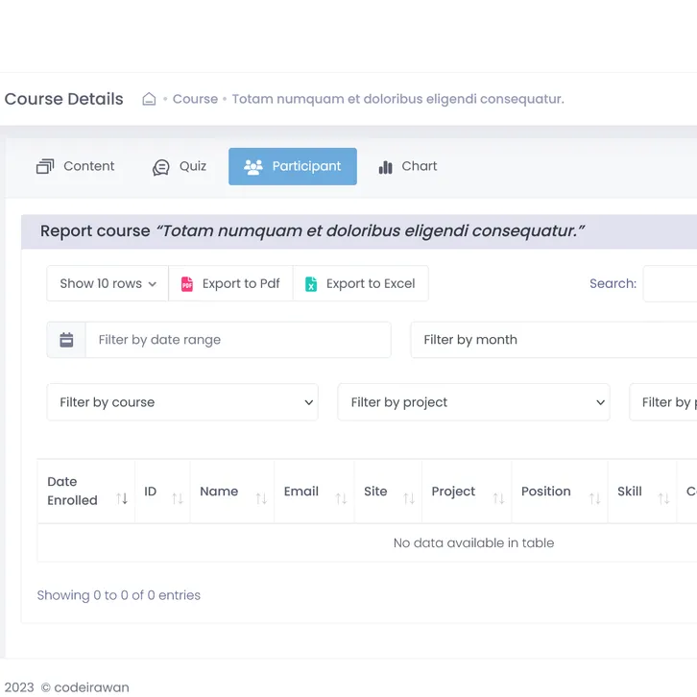Image resolution: width=697 pixels, height=697 pixels.
Task: Sort table by Email column arrows
Action: pos(341,498)
